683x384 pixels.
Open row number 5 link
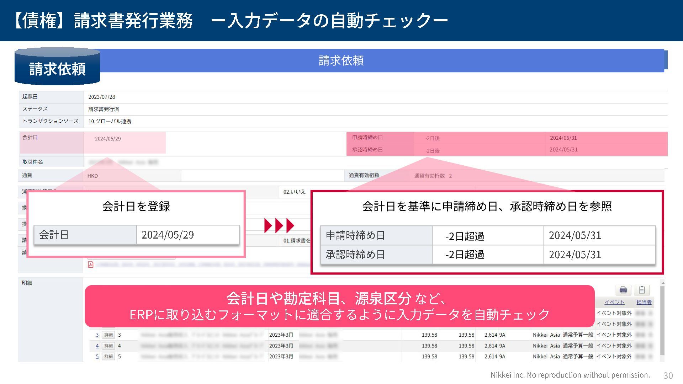[97, 356]
